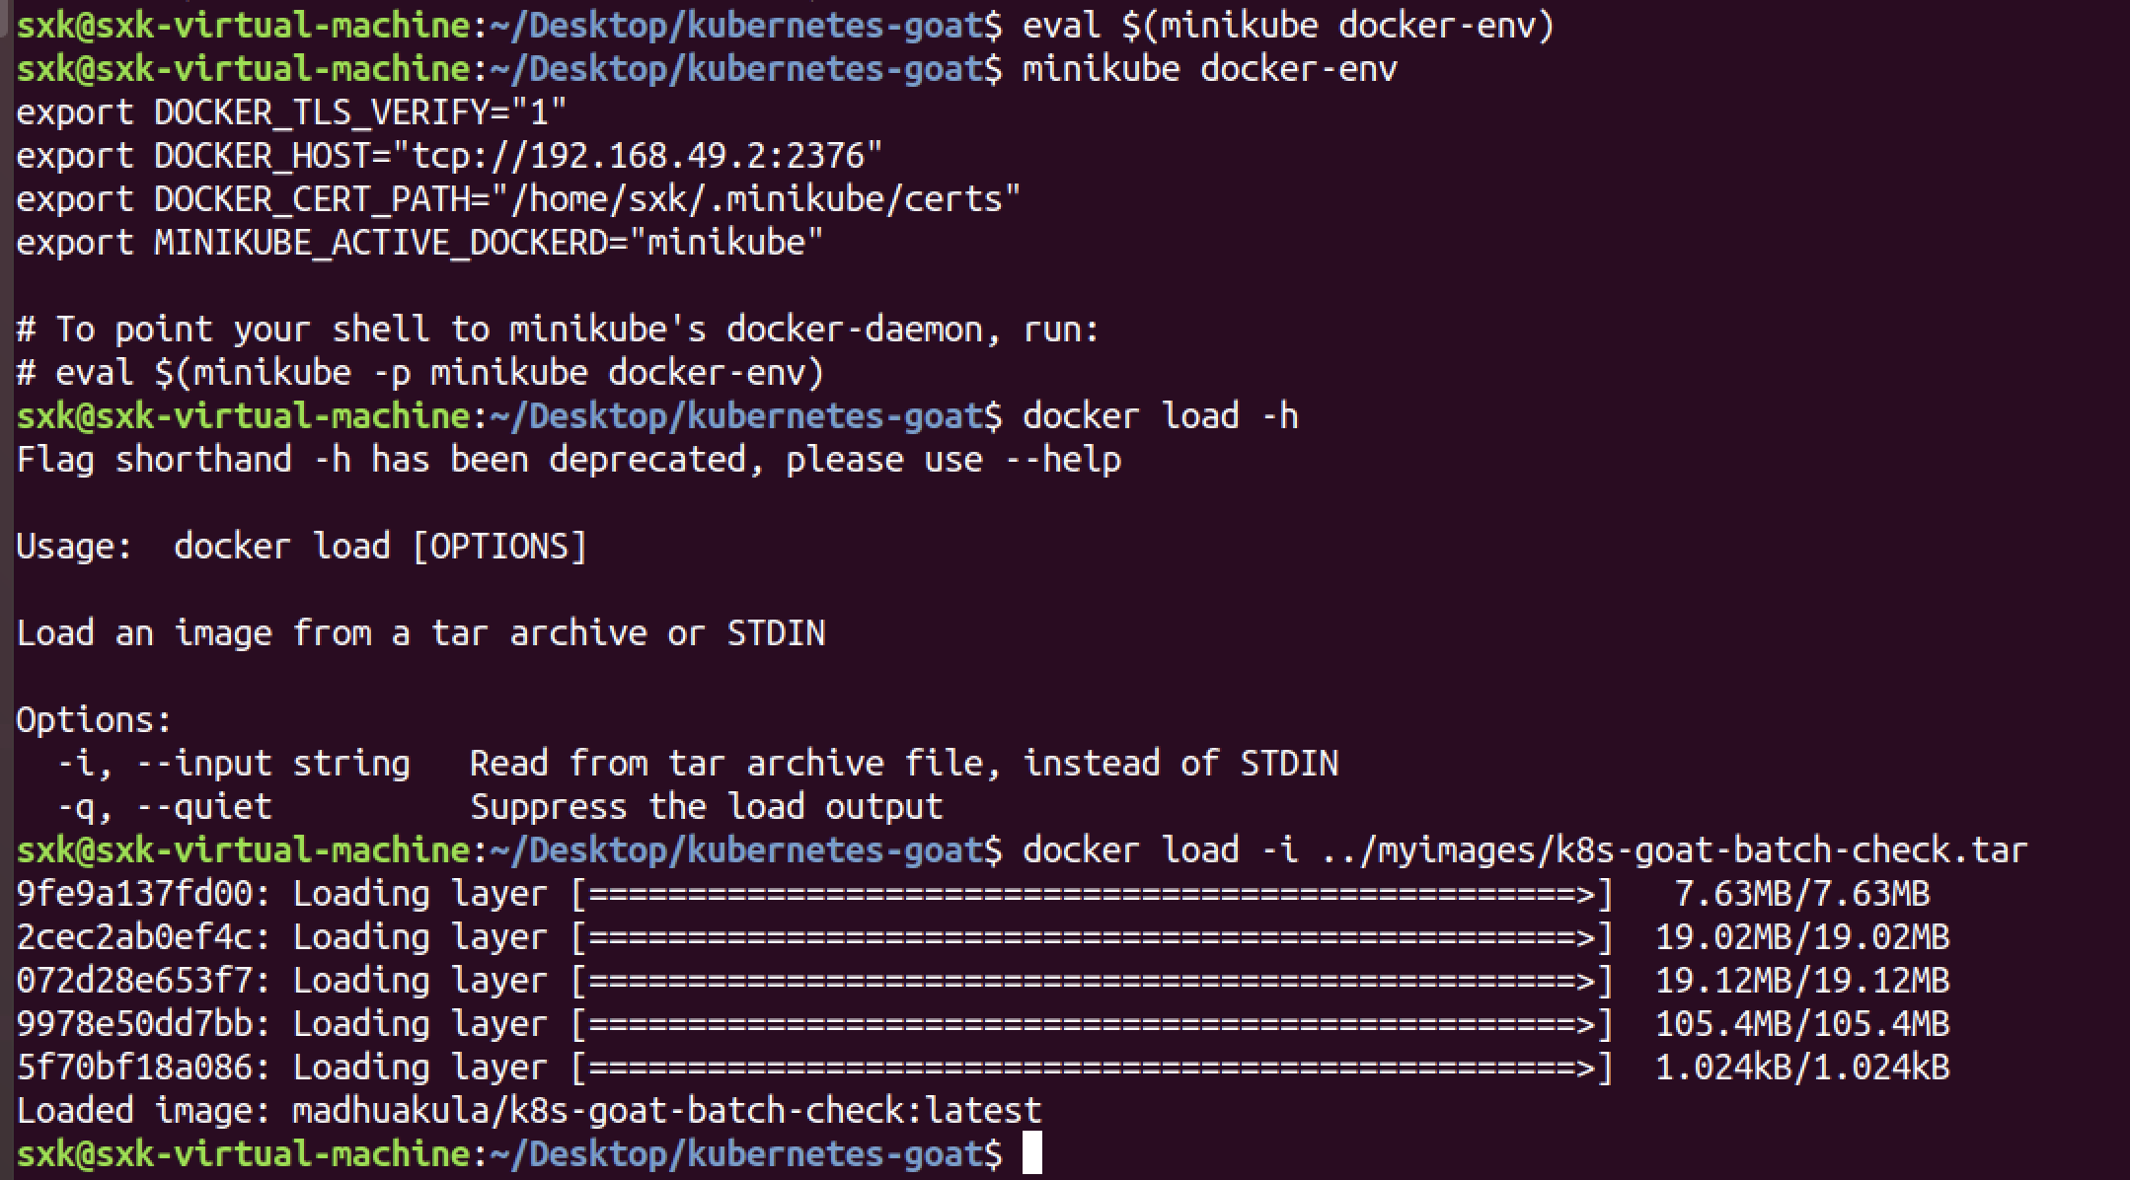Click the "-q, --quiet" option
This screenshot has height=1180, width=2130.
(164, 807)
